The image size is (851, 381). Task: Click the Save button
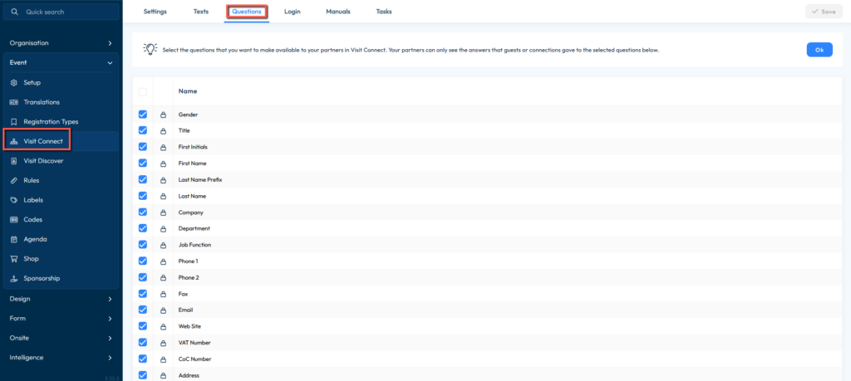click(x=823, y=12)
